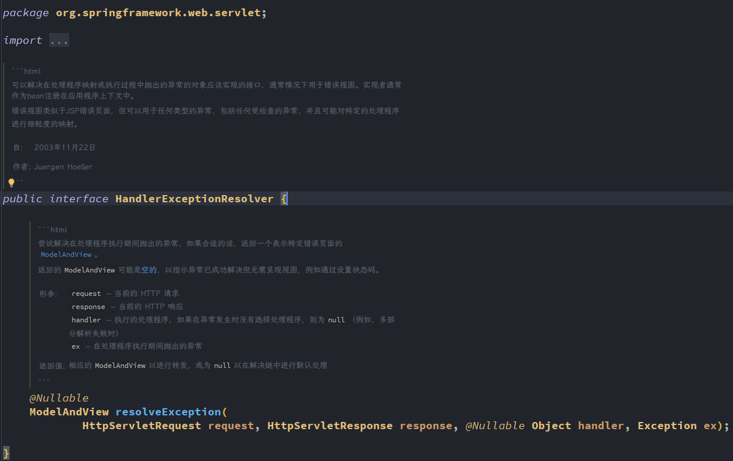Click the orange "handler" parameter in the signature
733x461 pixels.
(x=601, y=426)
